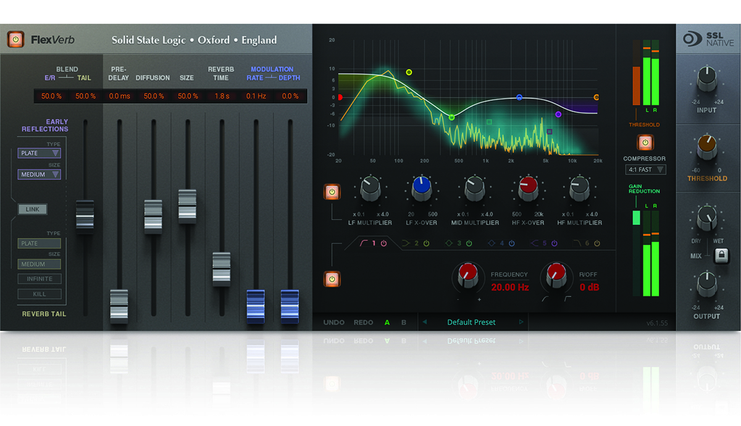Choose the steep roll-off slope icon

click(567, 299)
